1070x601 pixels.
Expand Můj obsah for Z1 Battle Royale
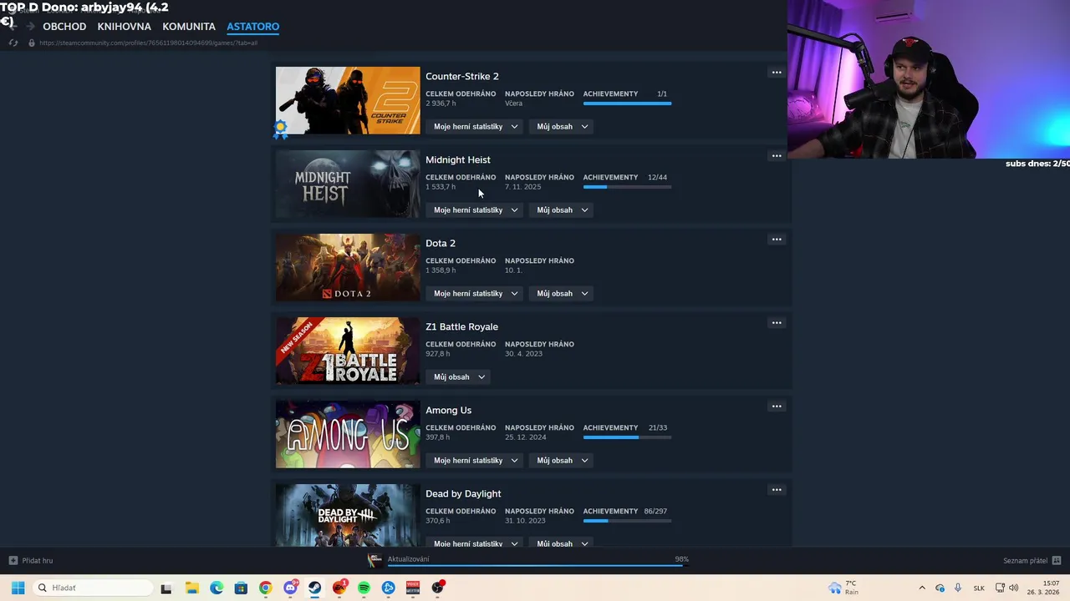point(459,377)
